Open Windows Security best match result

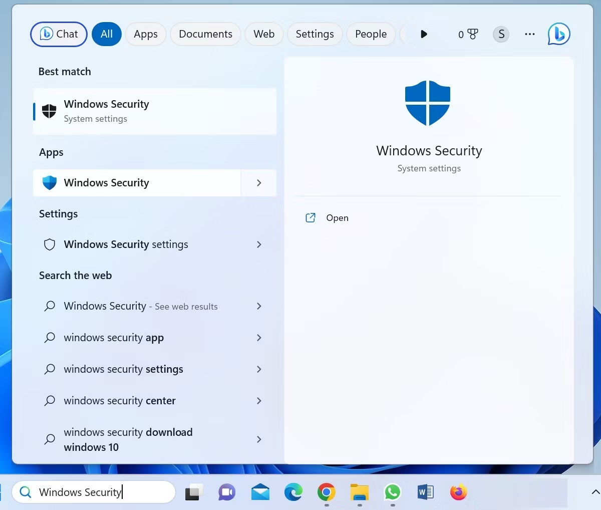[155, 111]
